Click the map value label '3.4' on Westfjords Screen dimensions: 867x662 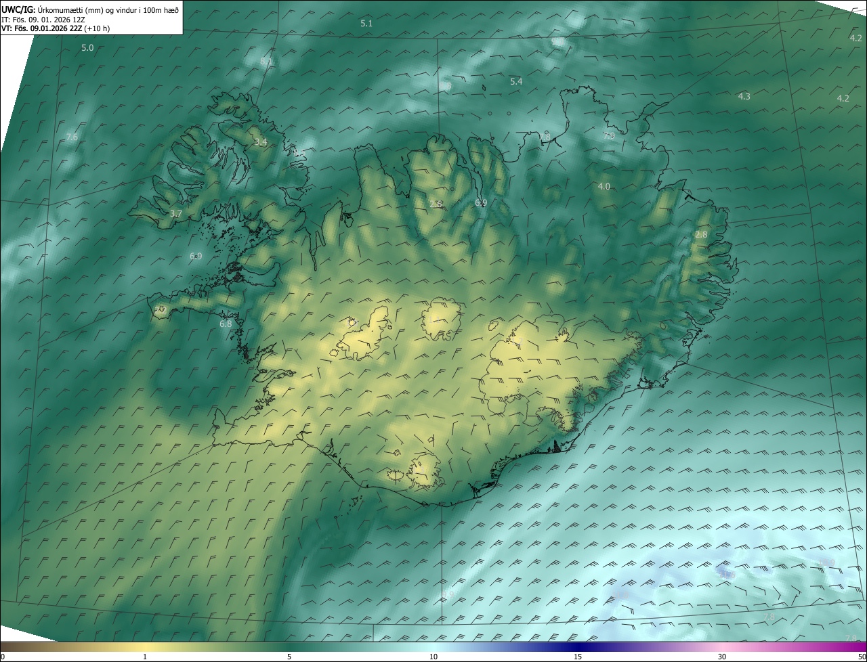(x=261, y=142)
